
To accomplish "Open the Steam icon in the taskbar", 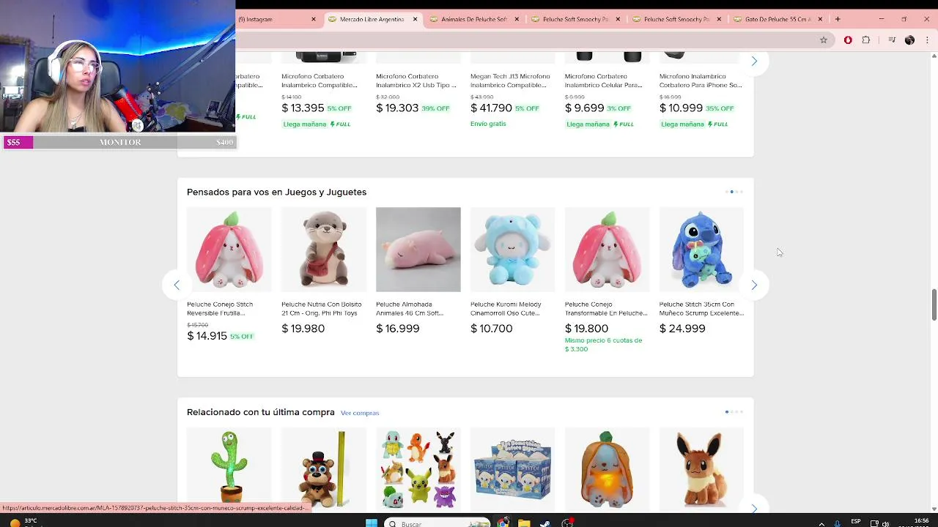I will click(x=544, y=523).
